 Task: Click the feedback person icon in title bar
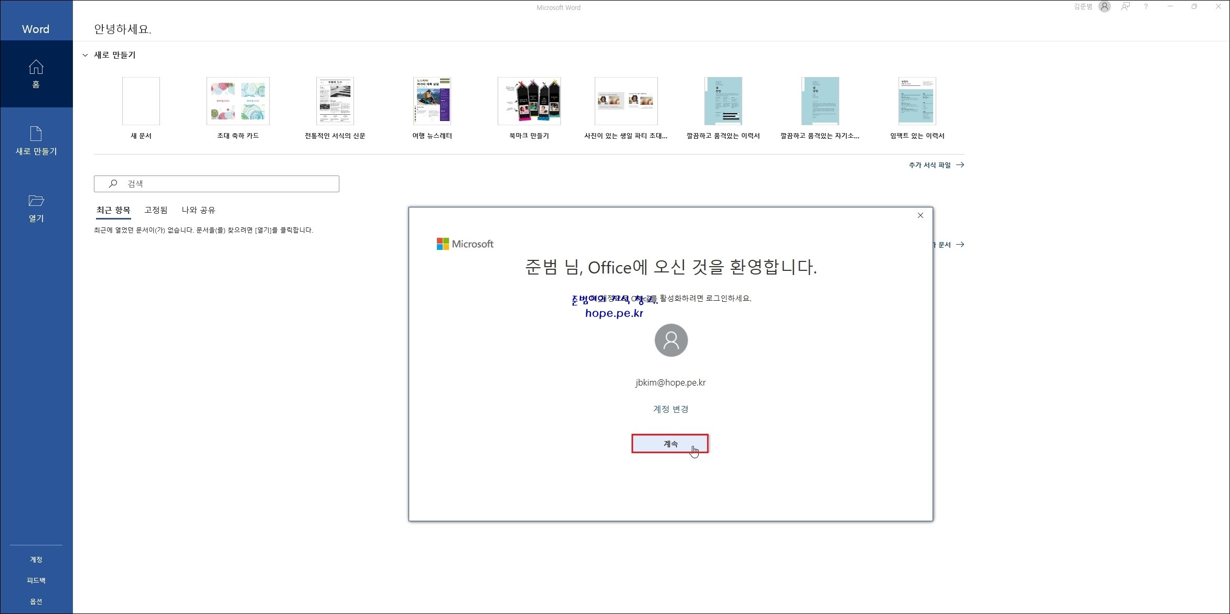pos(1126,7)
